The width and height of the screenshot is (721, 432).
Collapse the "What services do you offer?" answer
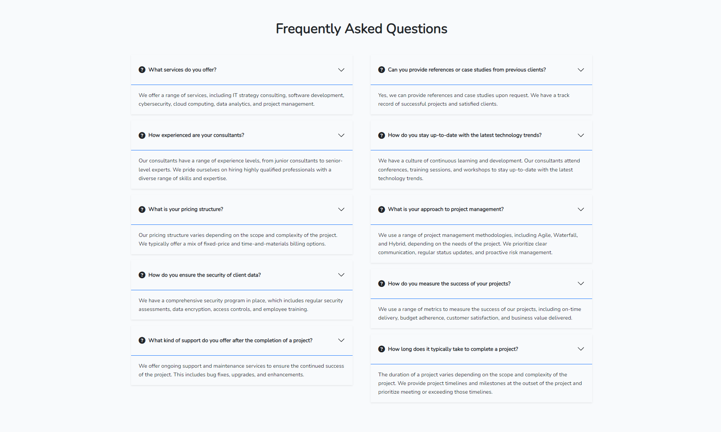(341, 70)
